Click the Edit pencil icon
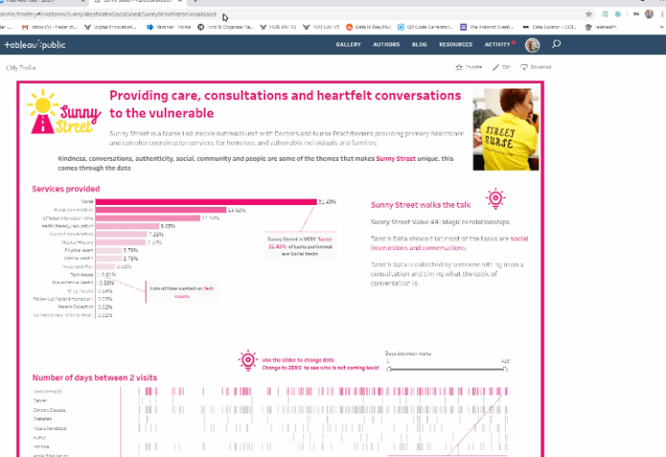Viewport: 666px width, 457px height. [496, 67]
